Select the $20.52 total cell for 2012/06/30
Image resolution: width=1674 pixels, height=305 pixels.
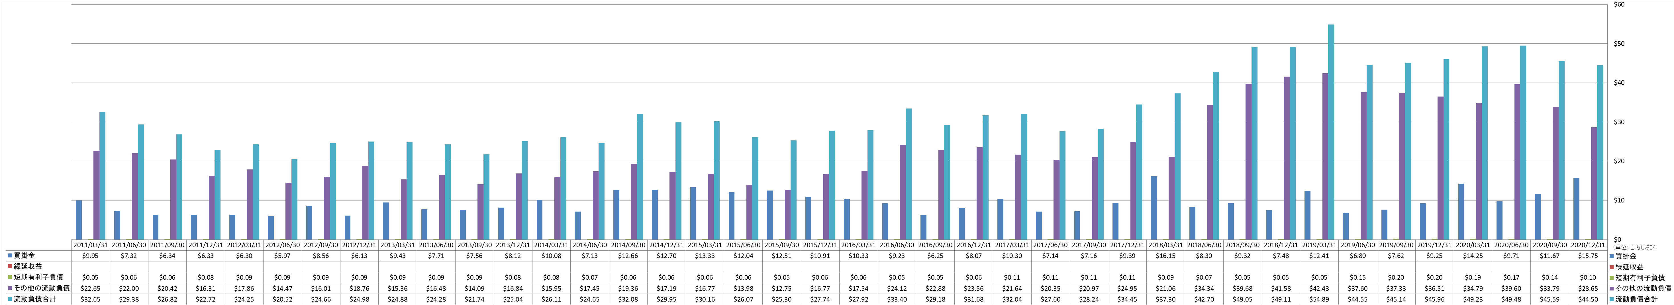coord(282,298)
